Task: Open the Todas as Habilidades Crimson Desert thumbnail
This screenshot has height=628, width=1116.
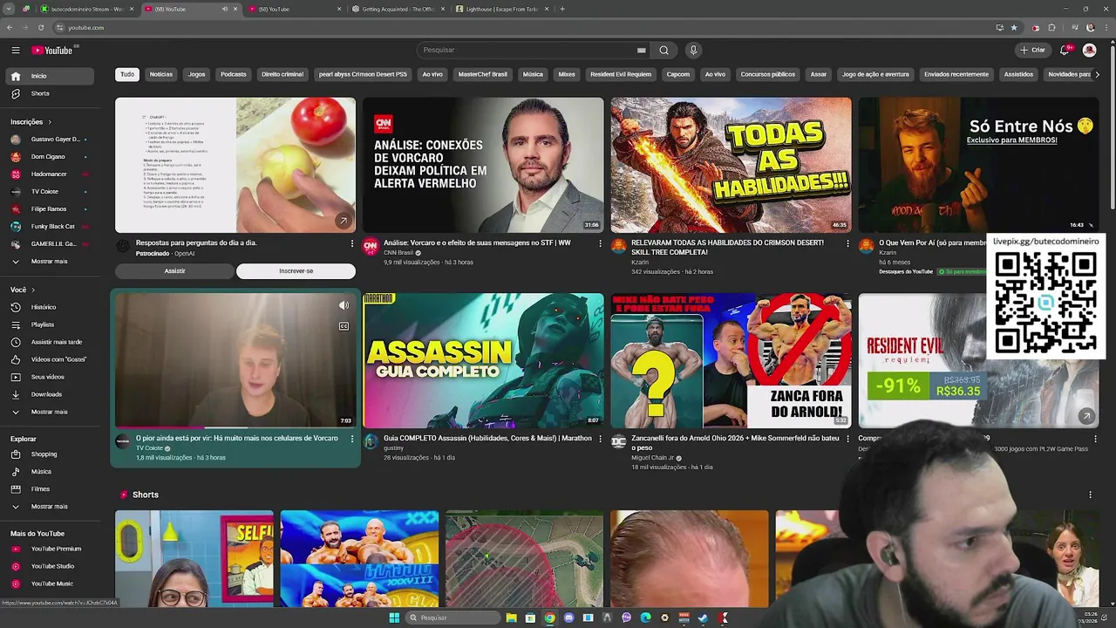Action: coord(731,165)
